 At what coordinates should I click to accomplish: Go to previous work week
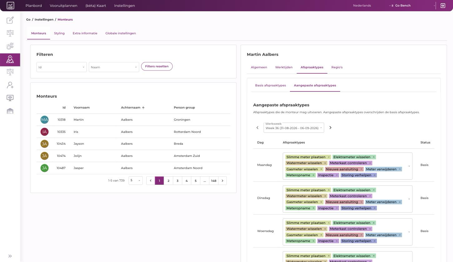tap(257, 128)
